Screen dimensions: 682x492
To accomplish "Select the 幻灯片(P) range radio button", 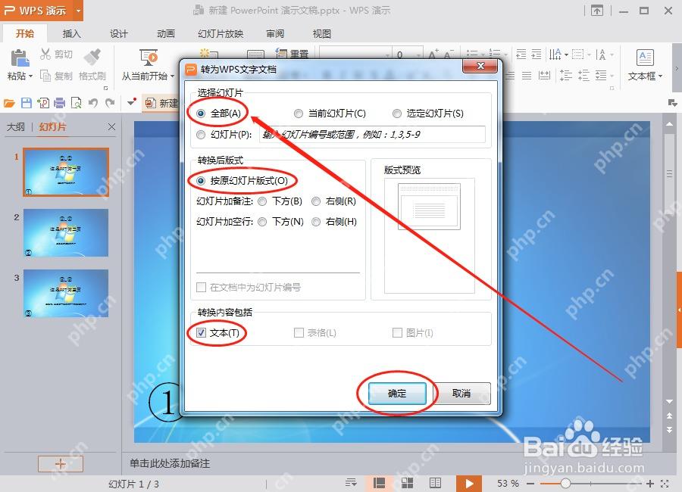I will 201,135.
